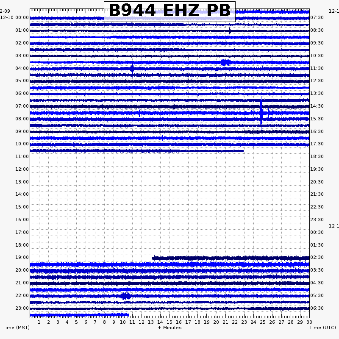Pick the spike near minute 11 on the 04:00 trace
This screenshot has height=339, width=339.
coord(132,69)
